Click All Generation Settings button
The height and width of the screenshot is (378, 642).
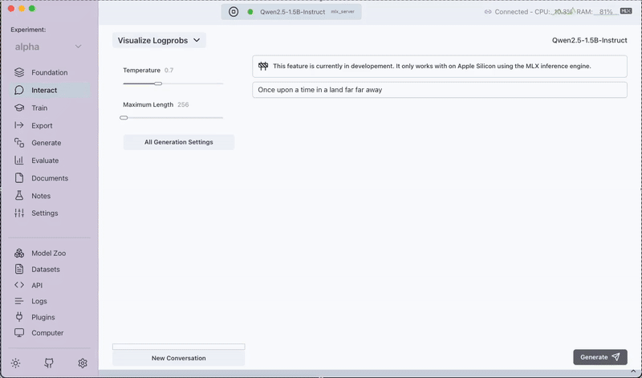178,142
